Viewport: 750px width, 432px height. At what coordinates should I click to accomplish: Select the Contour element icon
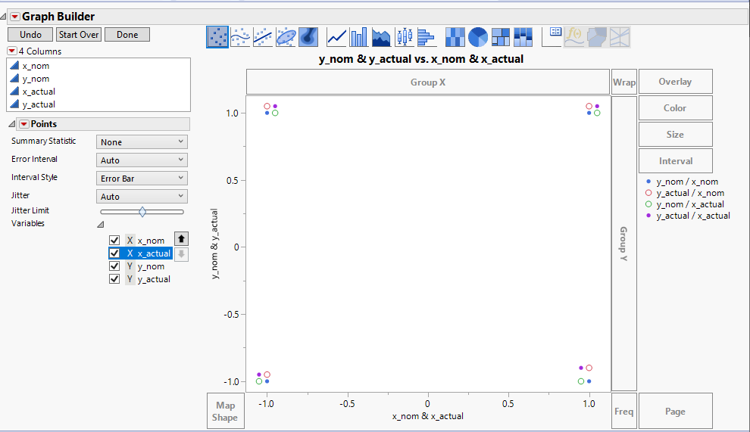coord(308,37)
